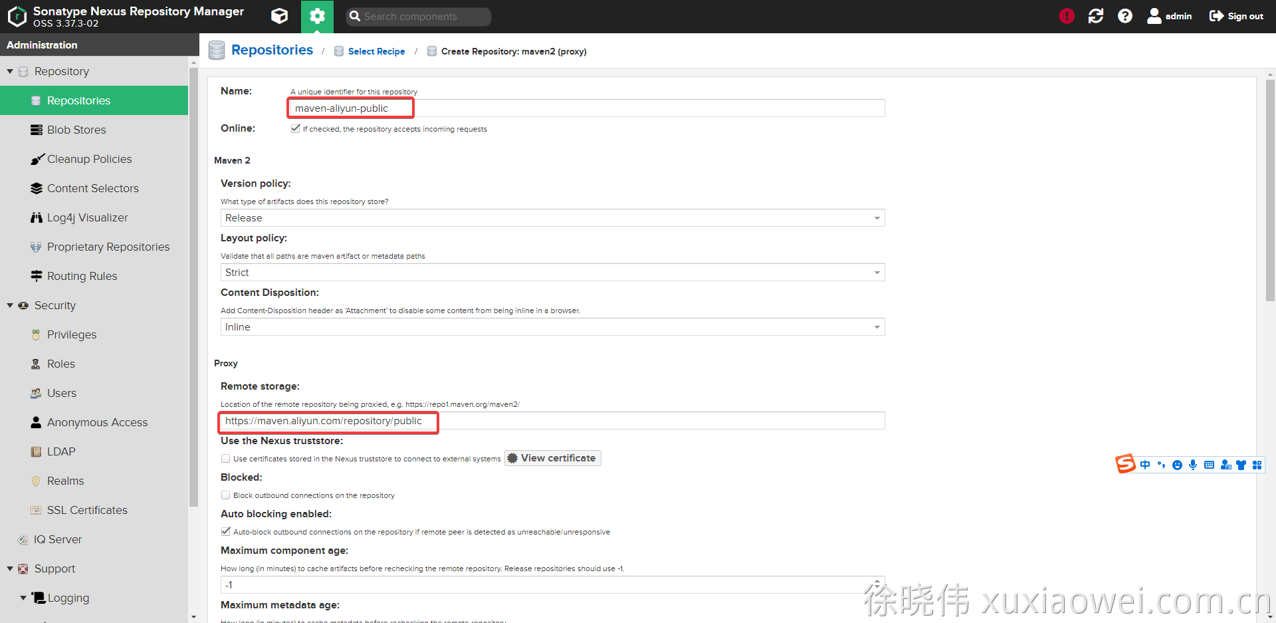Open the Browse cube icon in header
Image resolution: width=1276 pixels, height=623 pixels.
tap(280, 16)
